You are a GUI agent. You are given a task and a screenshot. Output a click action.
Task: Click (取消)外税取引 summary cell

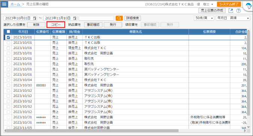(x=209, y=123)
